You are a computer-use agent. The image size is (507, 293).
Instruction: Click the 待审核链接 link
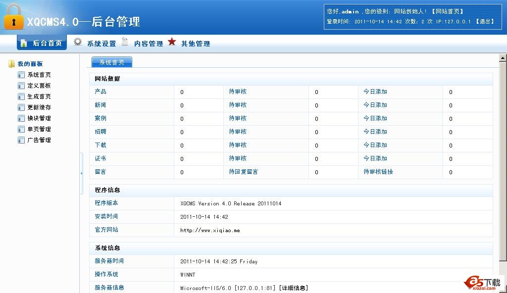click(x=378, y=172)
